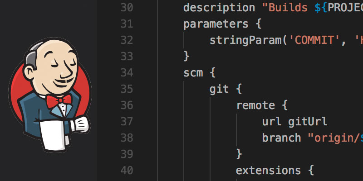
Task: Click the butler's red bow tie
Action: [59, 100]
